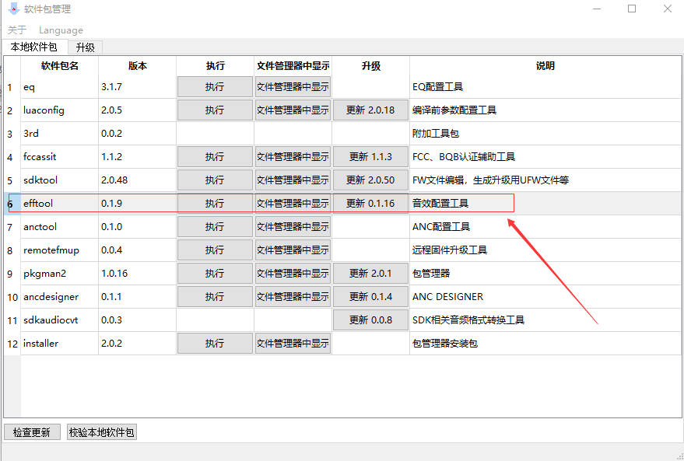Switch to the 本地软件包 tab
Image resolution: width=684 pixels, height=461 pixels.
tap(34, 47)
